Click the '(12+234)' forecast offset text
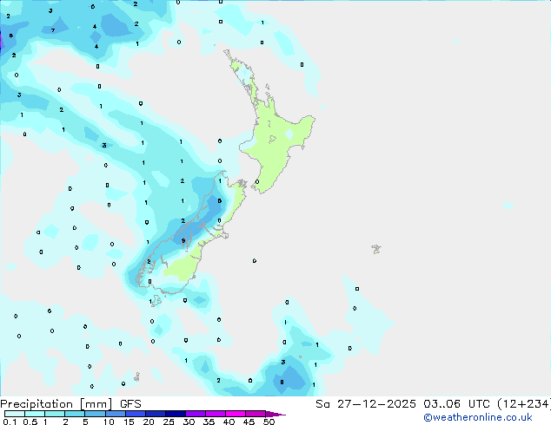This screenshot has height=425, width=551. click(x=524, y=404)
